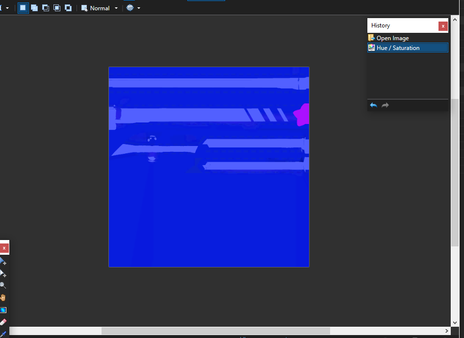Select Open Image in the History panel

[x=392, y=38]
